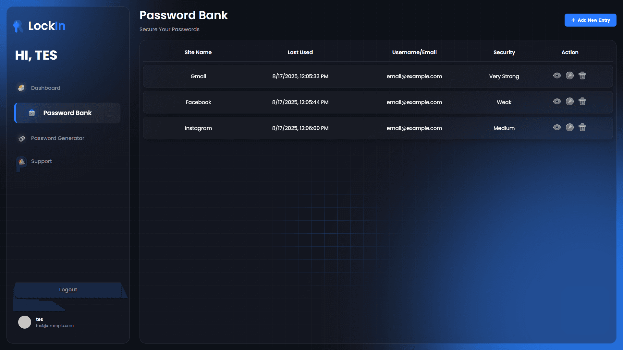Viewport: 623px width, 350px height.
Task: Remove the Facebook entry using trash icon
Action: point(582,101)
